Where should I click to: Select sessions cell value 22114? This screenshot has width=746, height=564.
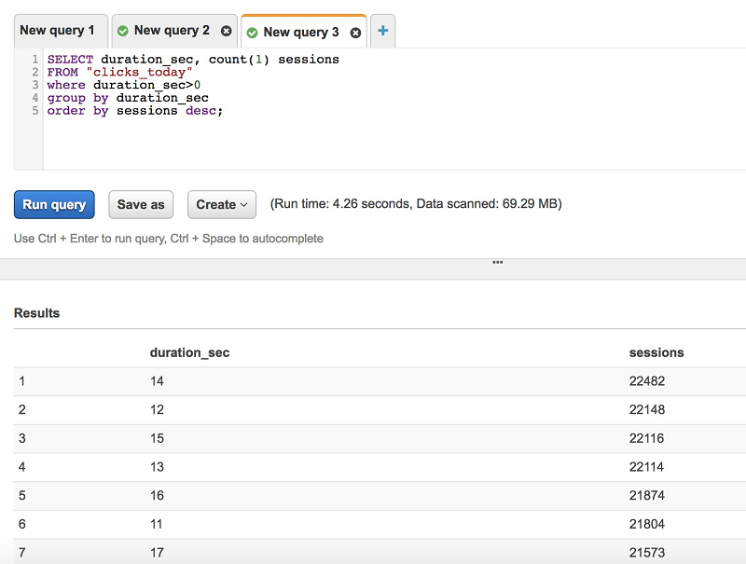pyautogui.click(x=646, y=467)
